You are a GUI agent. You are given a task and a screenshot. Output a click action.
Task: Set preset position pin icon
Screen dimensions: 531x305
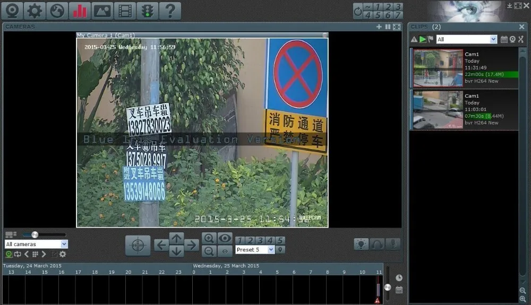(x=280, y=250)
